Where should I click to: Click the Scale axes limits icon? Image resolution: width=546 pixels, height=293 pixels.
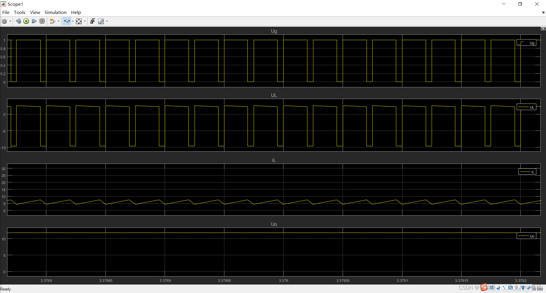click(x=79, y=21)
